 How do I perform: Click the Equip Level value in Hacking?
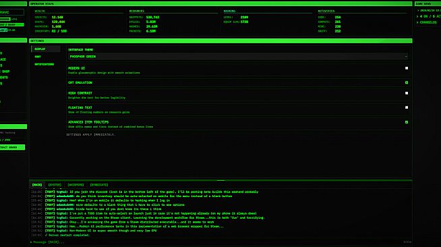pos(244,22)
